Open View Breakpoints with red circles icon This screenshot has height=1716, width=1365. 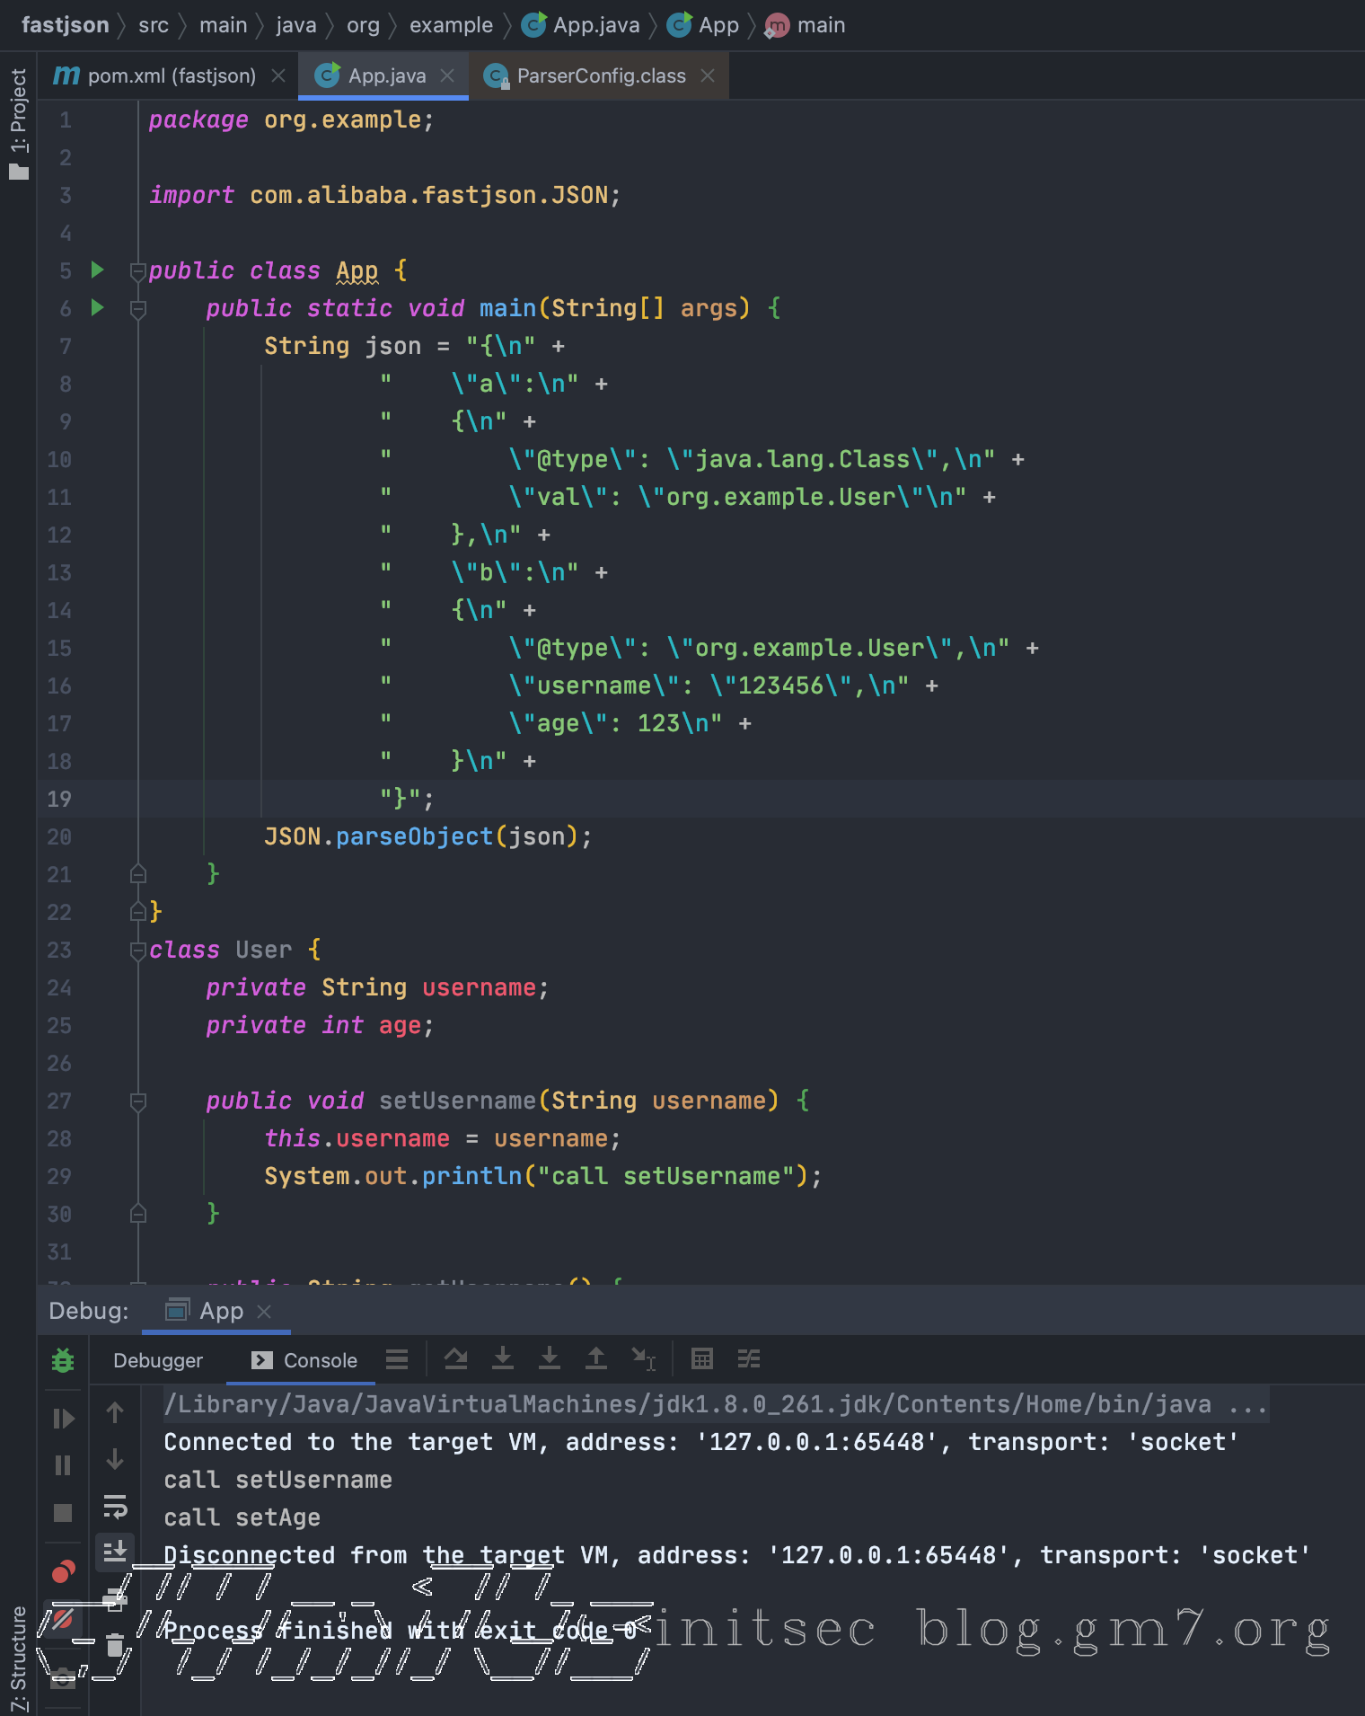click(63, 1572)
